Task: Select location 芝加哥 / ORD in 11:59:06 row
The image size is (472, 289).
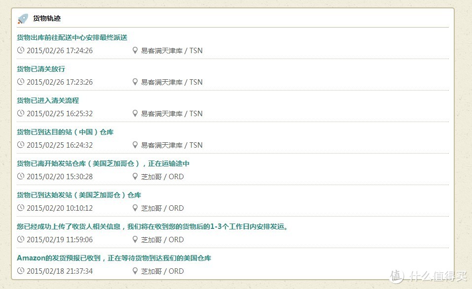Action: [x=162, y=240]
